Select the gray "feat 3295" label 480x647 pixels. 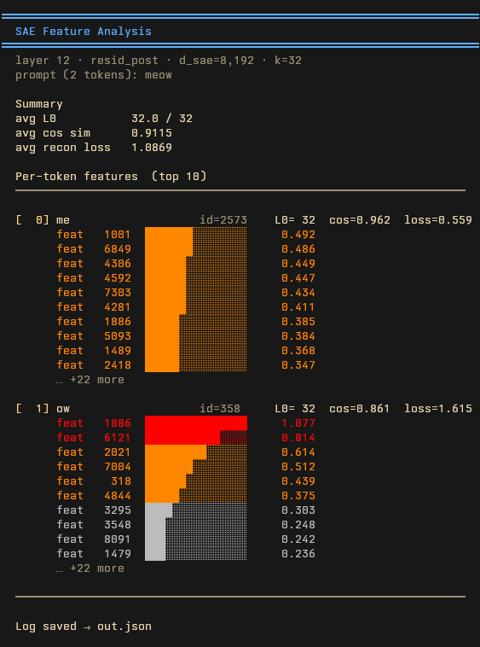coord(94,510)
